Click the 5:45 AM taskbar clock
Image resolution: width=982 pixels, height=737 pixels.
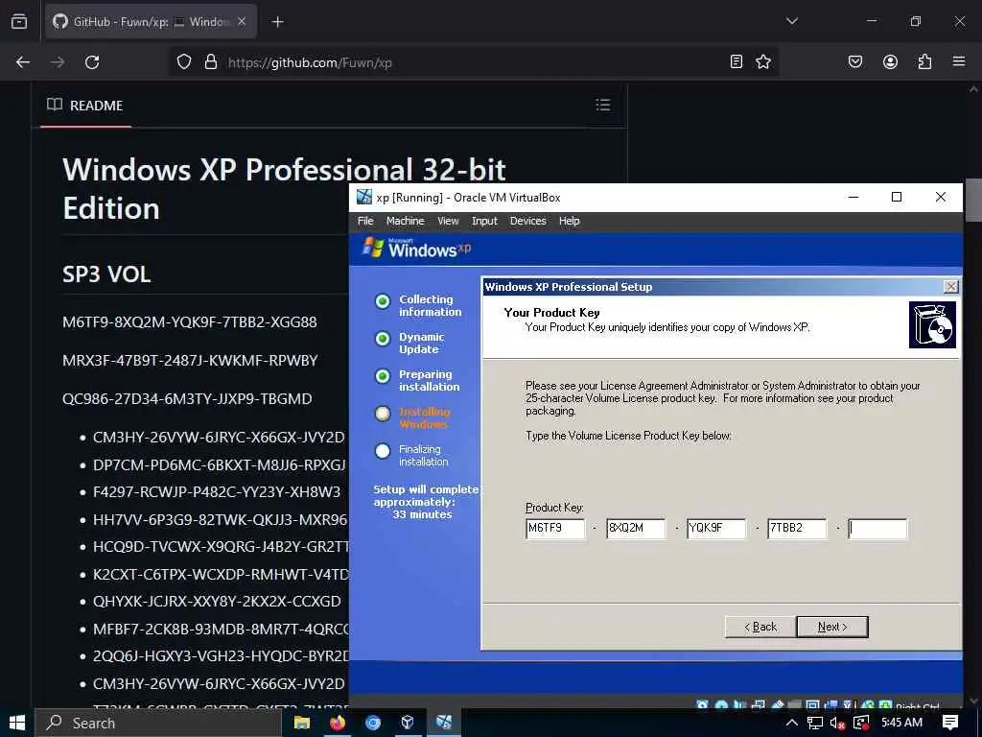click(901, 723)
